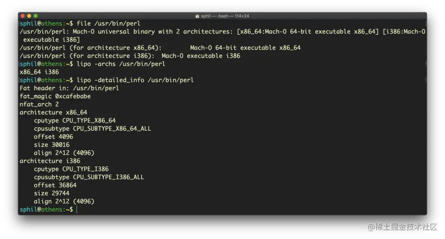Click the red close window button

tap(23, 16)
